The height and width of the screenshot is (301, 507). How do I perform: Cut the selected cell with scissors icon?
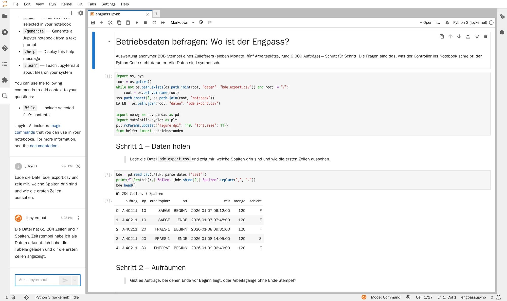[110, 23]
